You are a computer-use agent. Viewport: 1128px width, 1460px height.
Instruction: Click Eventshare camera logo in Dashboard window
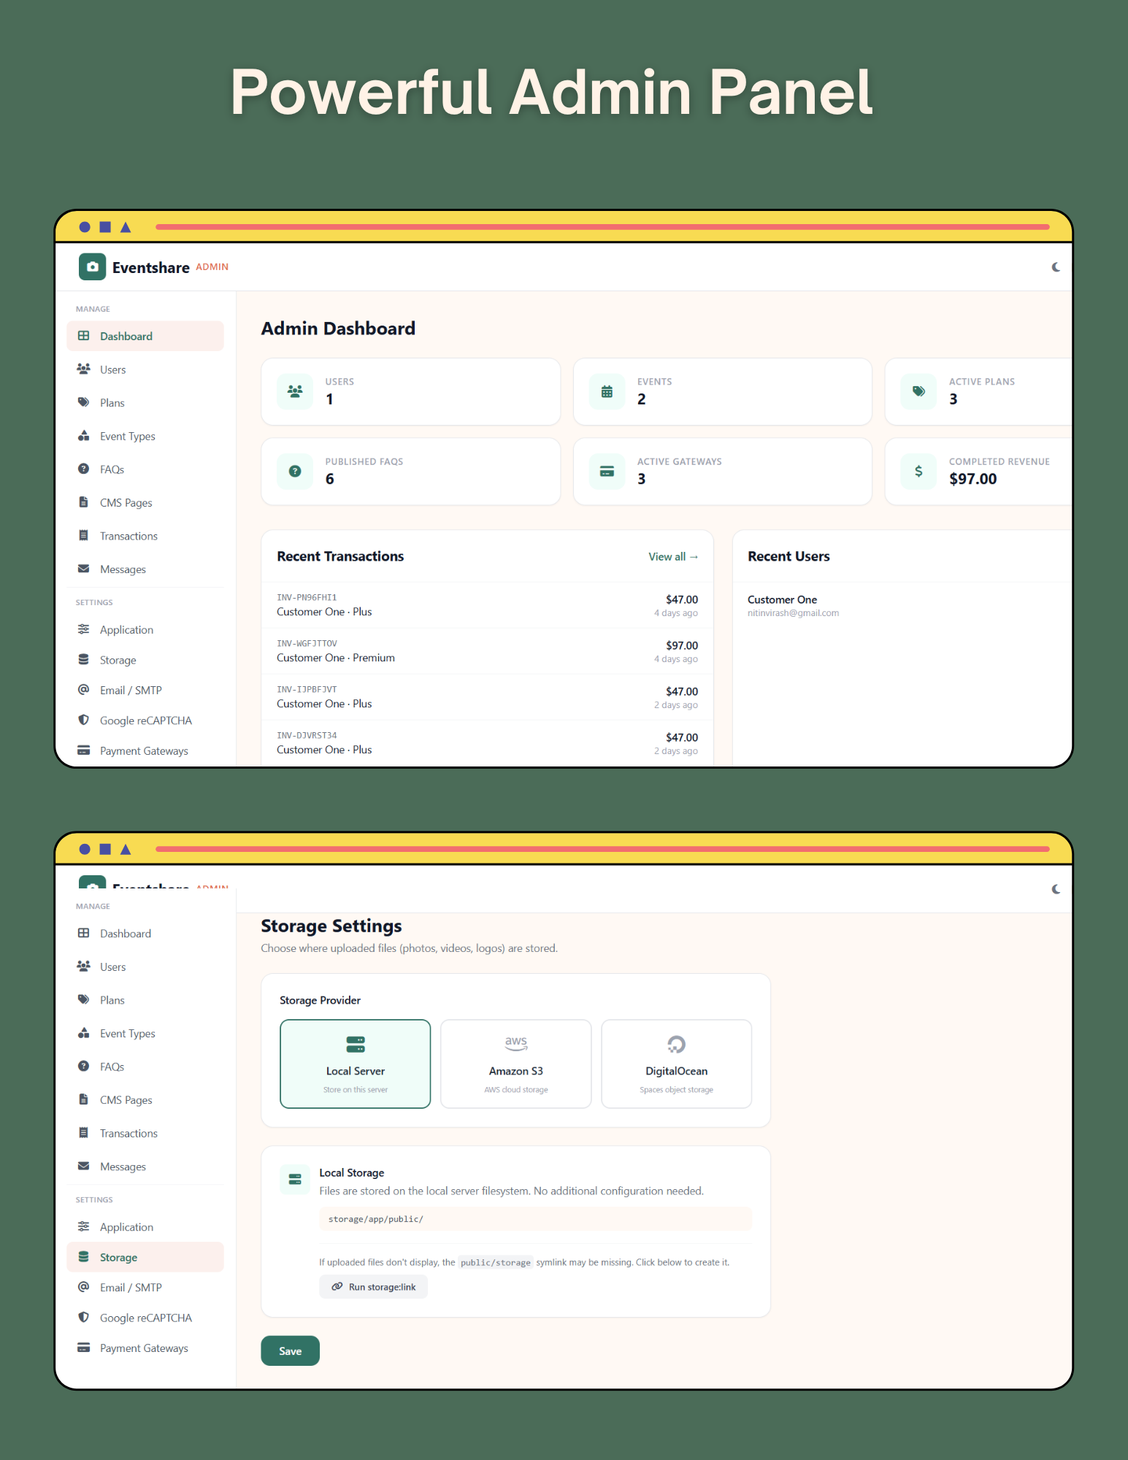pos(92,267)
